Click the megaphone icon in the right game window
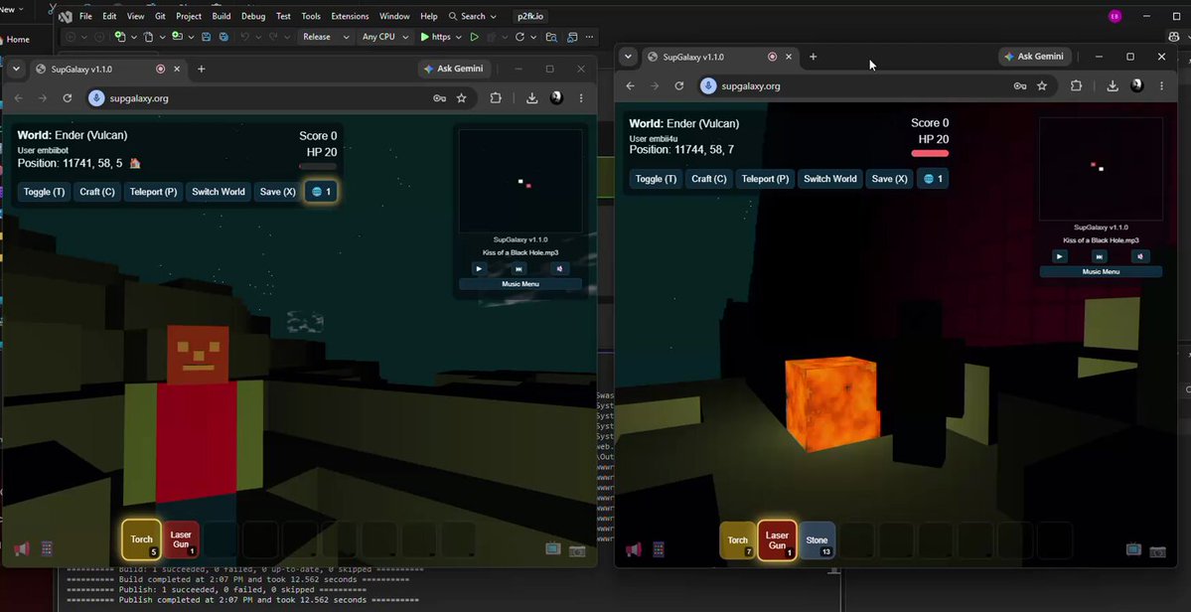 click(634, 549)
